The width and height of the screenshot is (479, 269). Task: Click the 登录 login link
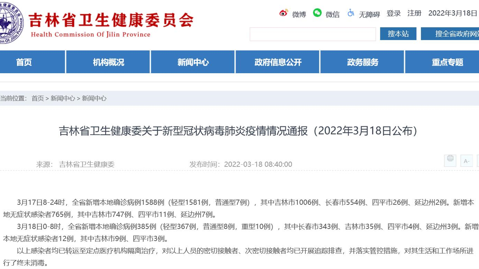point(394,13)
